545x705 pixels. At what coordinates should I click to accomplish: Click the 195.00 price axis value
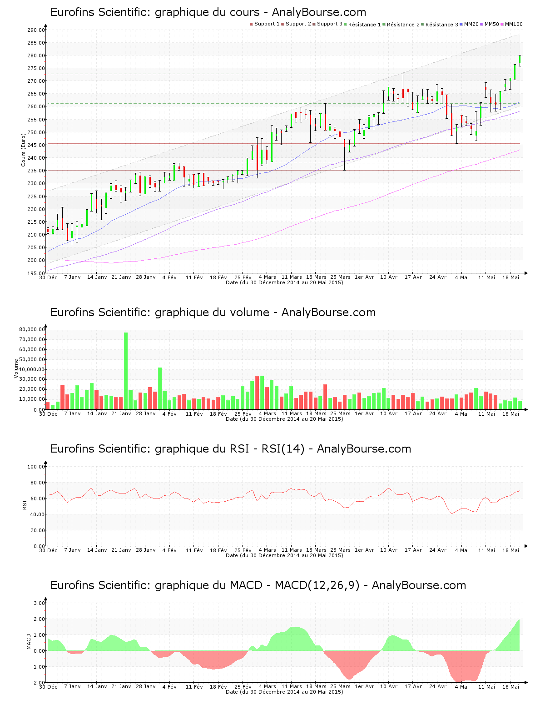point(36,273)
